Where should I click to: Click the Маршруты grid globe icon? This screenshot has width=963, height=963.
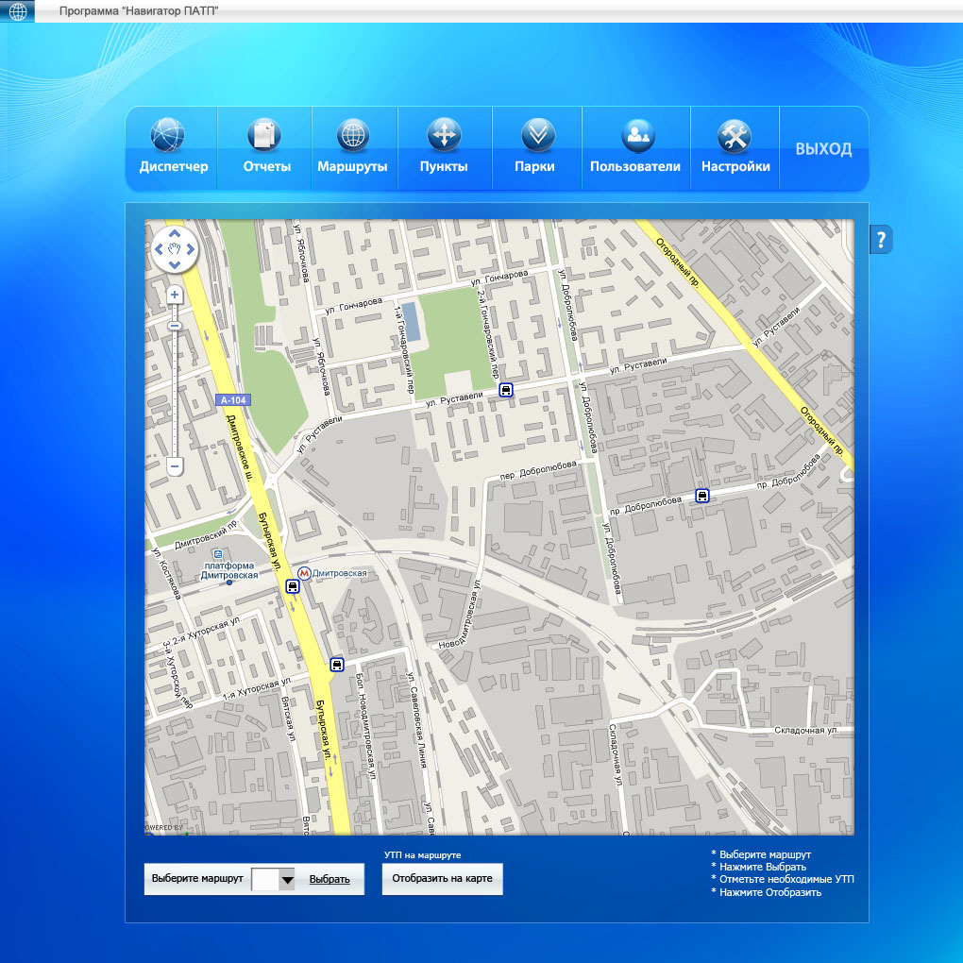352,135
